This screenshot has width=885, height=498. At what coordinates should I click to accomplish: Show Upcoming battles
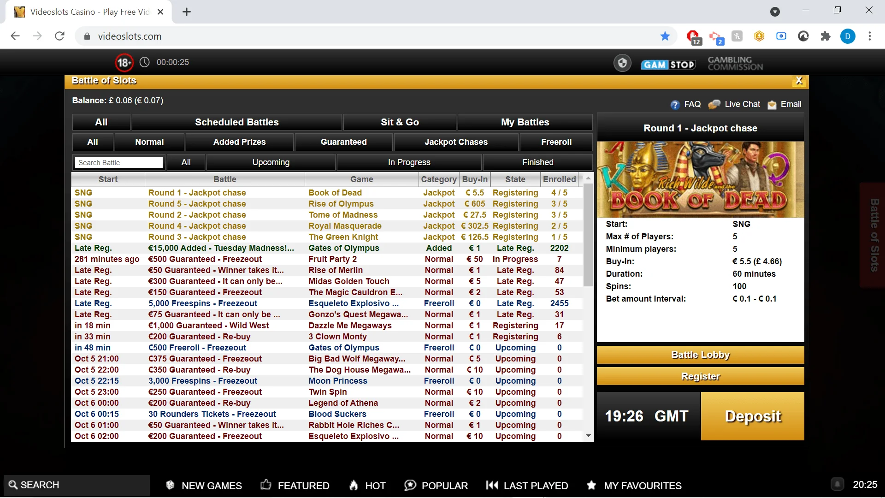tap(271, 162)
